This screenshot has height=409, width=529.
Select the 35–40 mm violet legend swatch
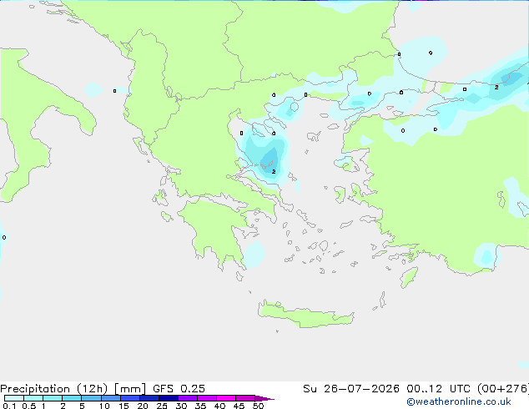coord(207,398)
